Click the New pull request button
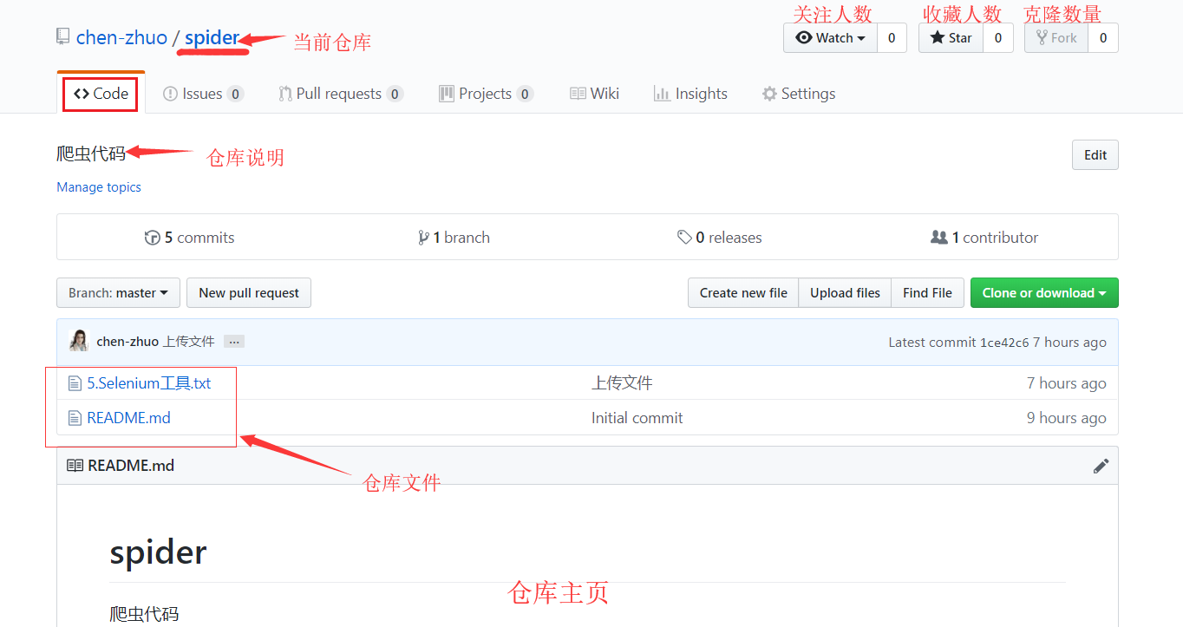The height and width of the screenshot is (627, 1183). click(x=248, y=293)
